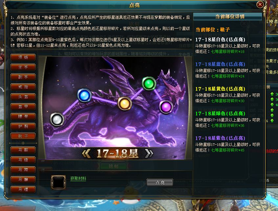This screenshot has width=278, height=211.
Task: Select the green orb node
Action: pos(149,83)
